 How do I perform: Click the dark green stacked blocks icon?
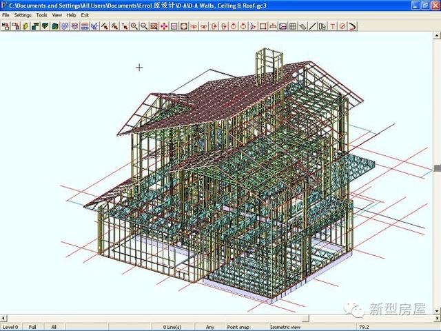coord(35,26)
